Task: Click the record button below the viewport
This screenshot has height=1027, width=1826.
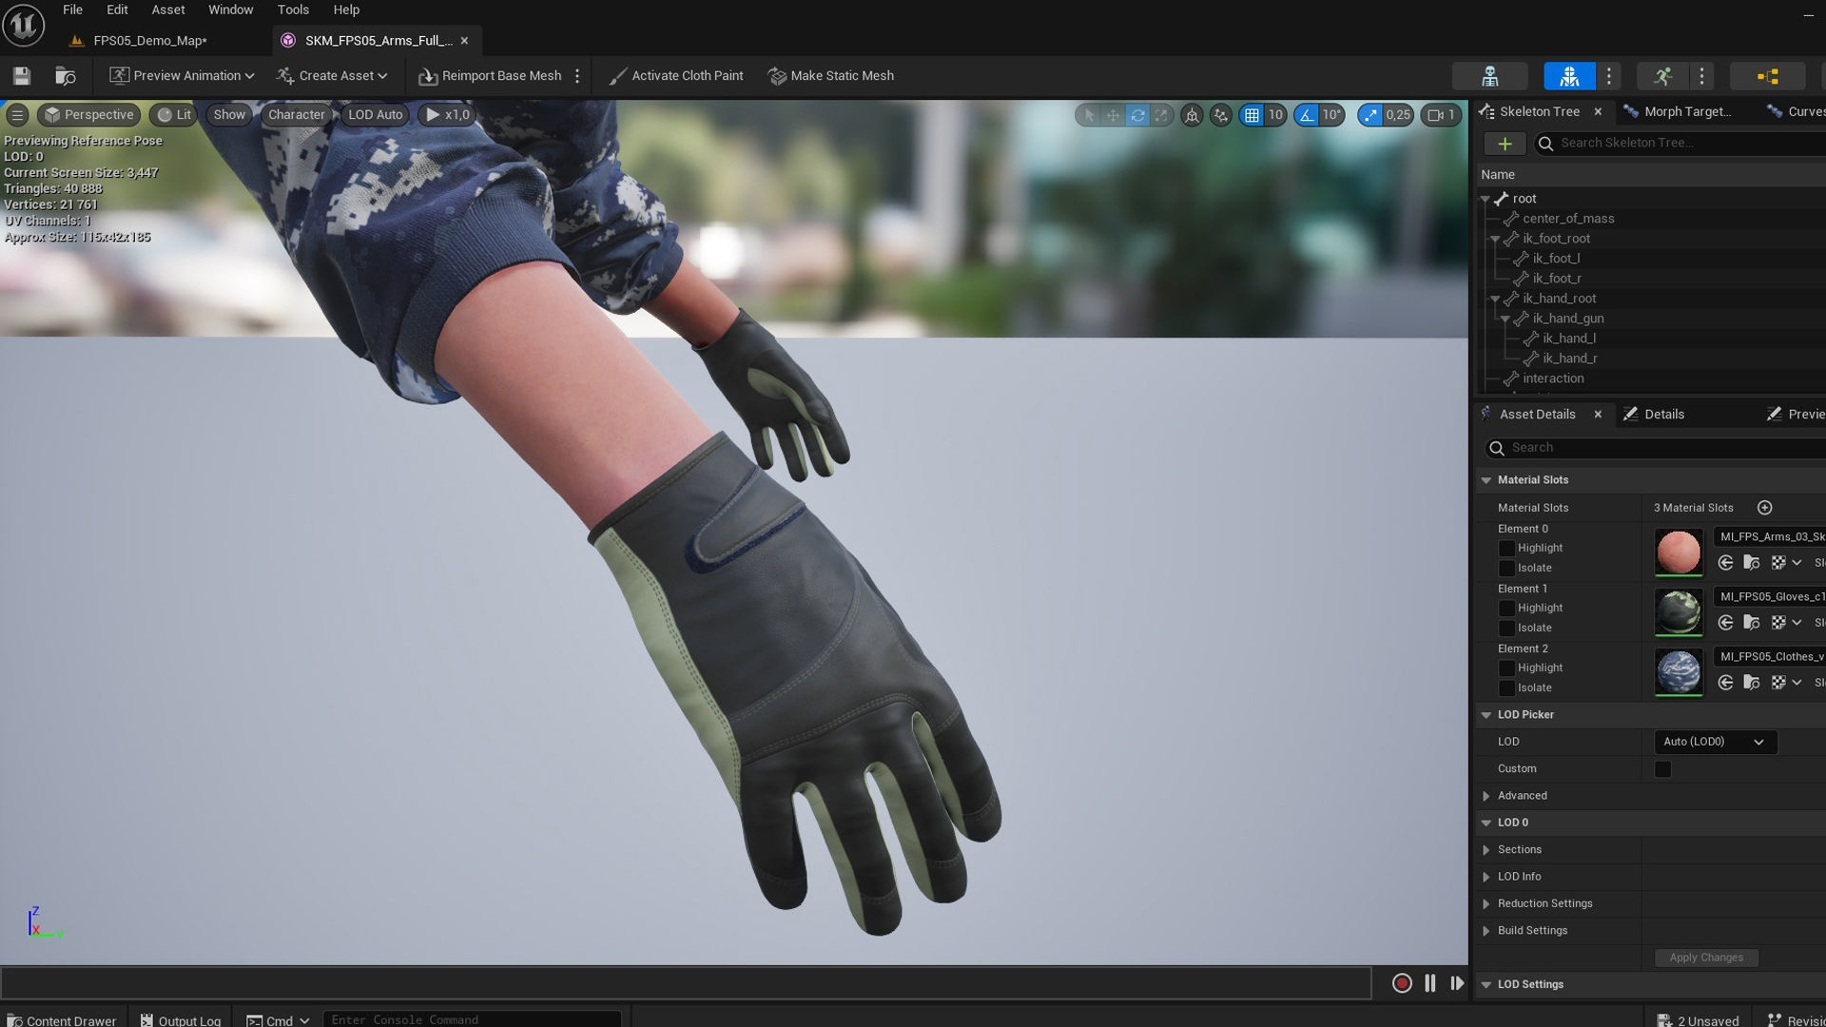Action: (1402, 983)
